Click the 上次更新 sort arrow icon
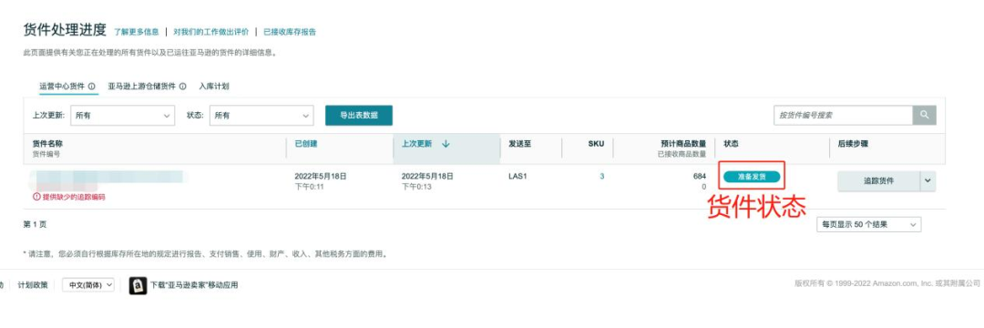 (446, 144)
